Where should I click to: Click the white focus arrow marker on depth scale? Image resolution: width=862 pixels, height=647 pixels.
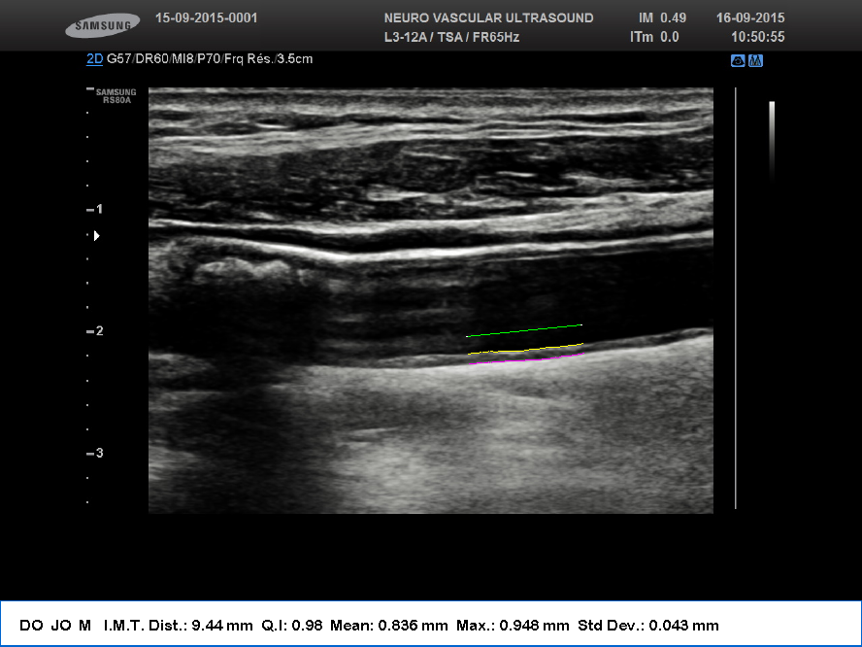[x=95, y=235]
